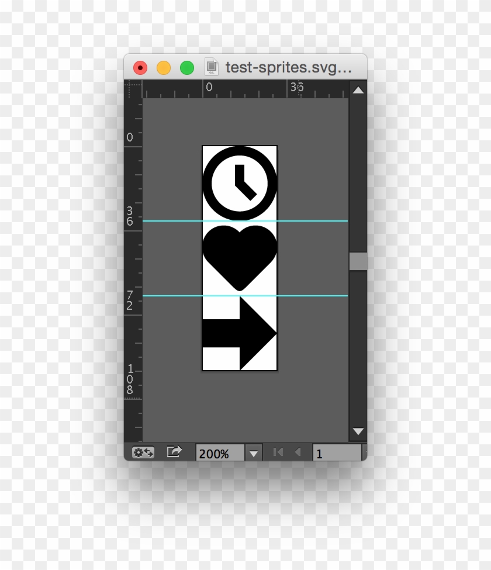491x570 pixels.
Task: Click the scrollbar down arrow
Action: tap(359, 431)
